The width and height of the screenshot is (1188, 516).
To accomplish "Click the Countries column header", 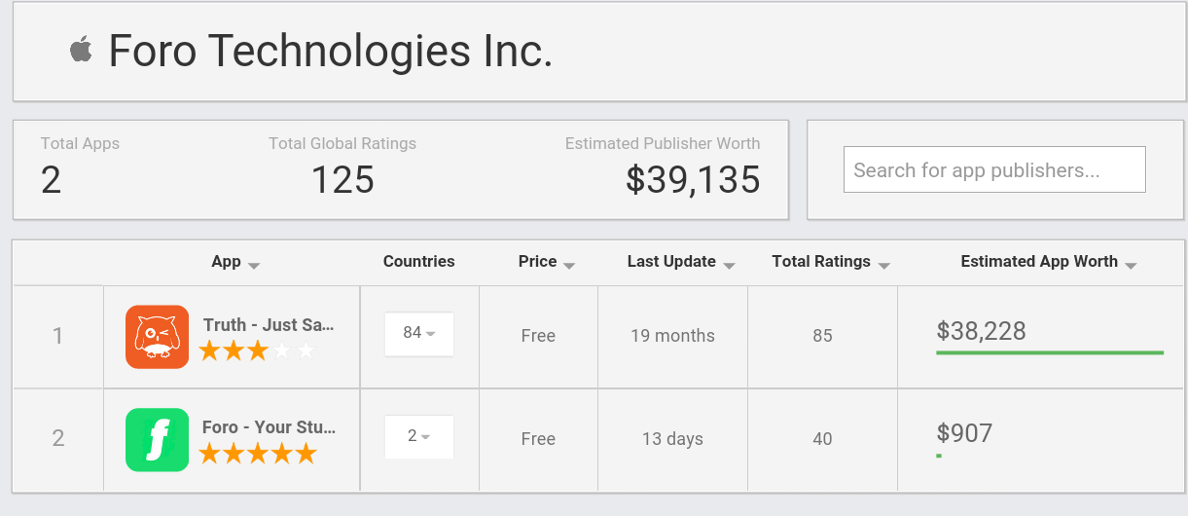I will [418, 262].
